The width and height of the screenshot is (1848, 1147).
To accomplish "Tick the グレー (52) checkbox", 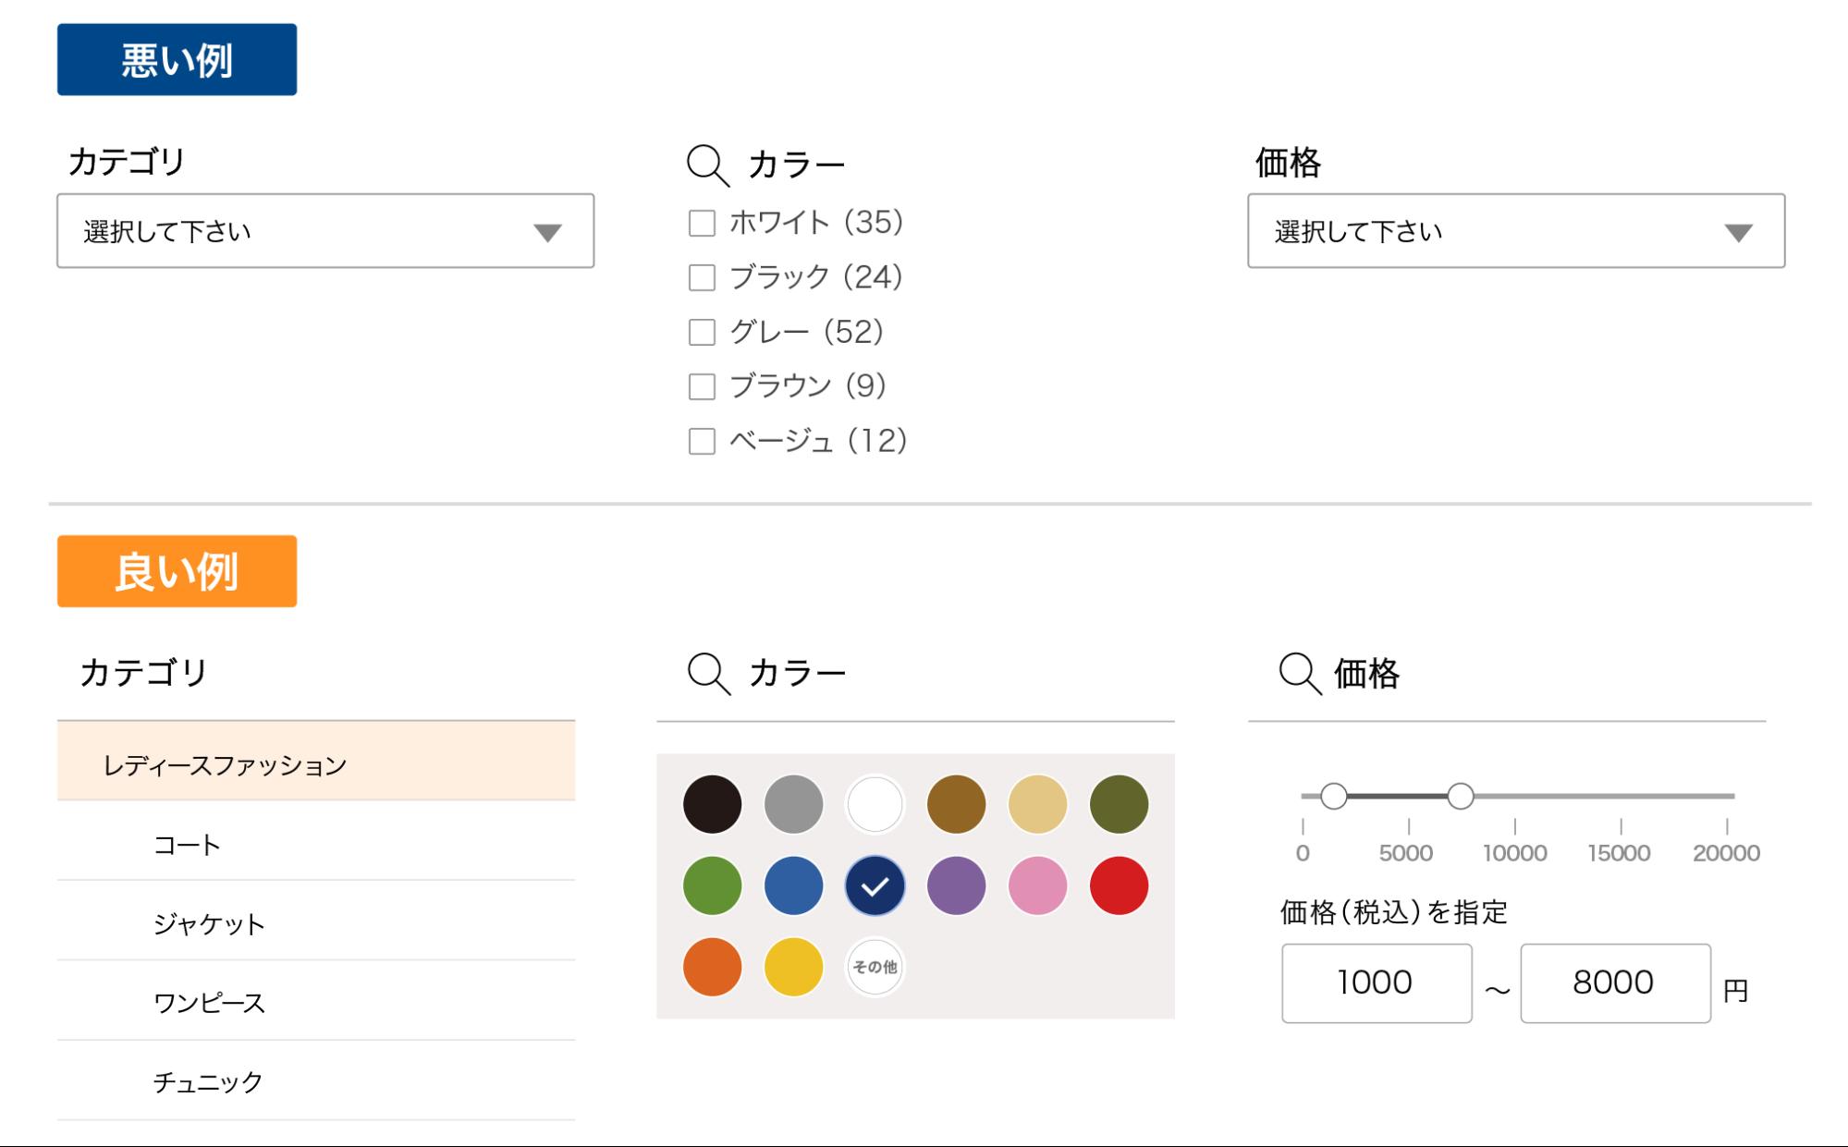I will point(702,332).
